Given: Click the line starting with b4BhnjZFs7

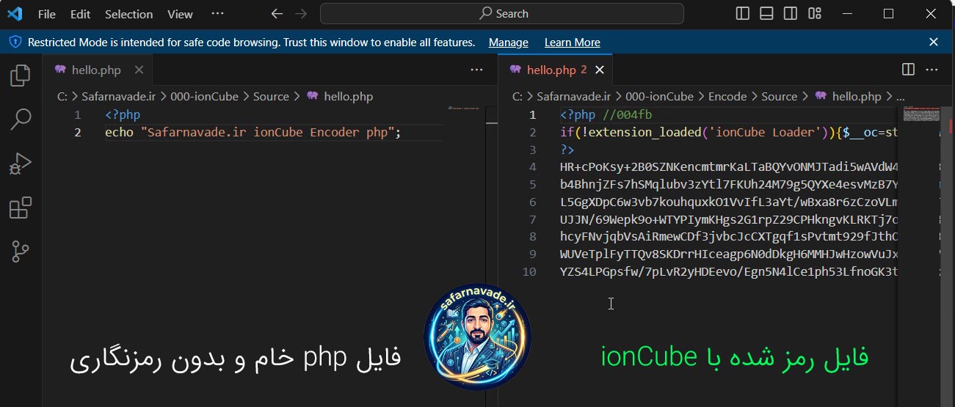Looking at the screenshot, I should tap(729, 185).
